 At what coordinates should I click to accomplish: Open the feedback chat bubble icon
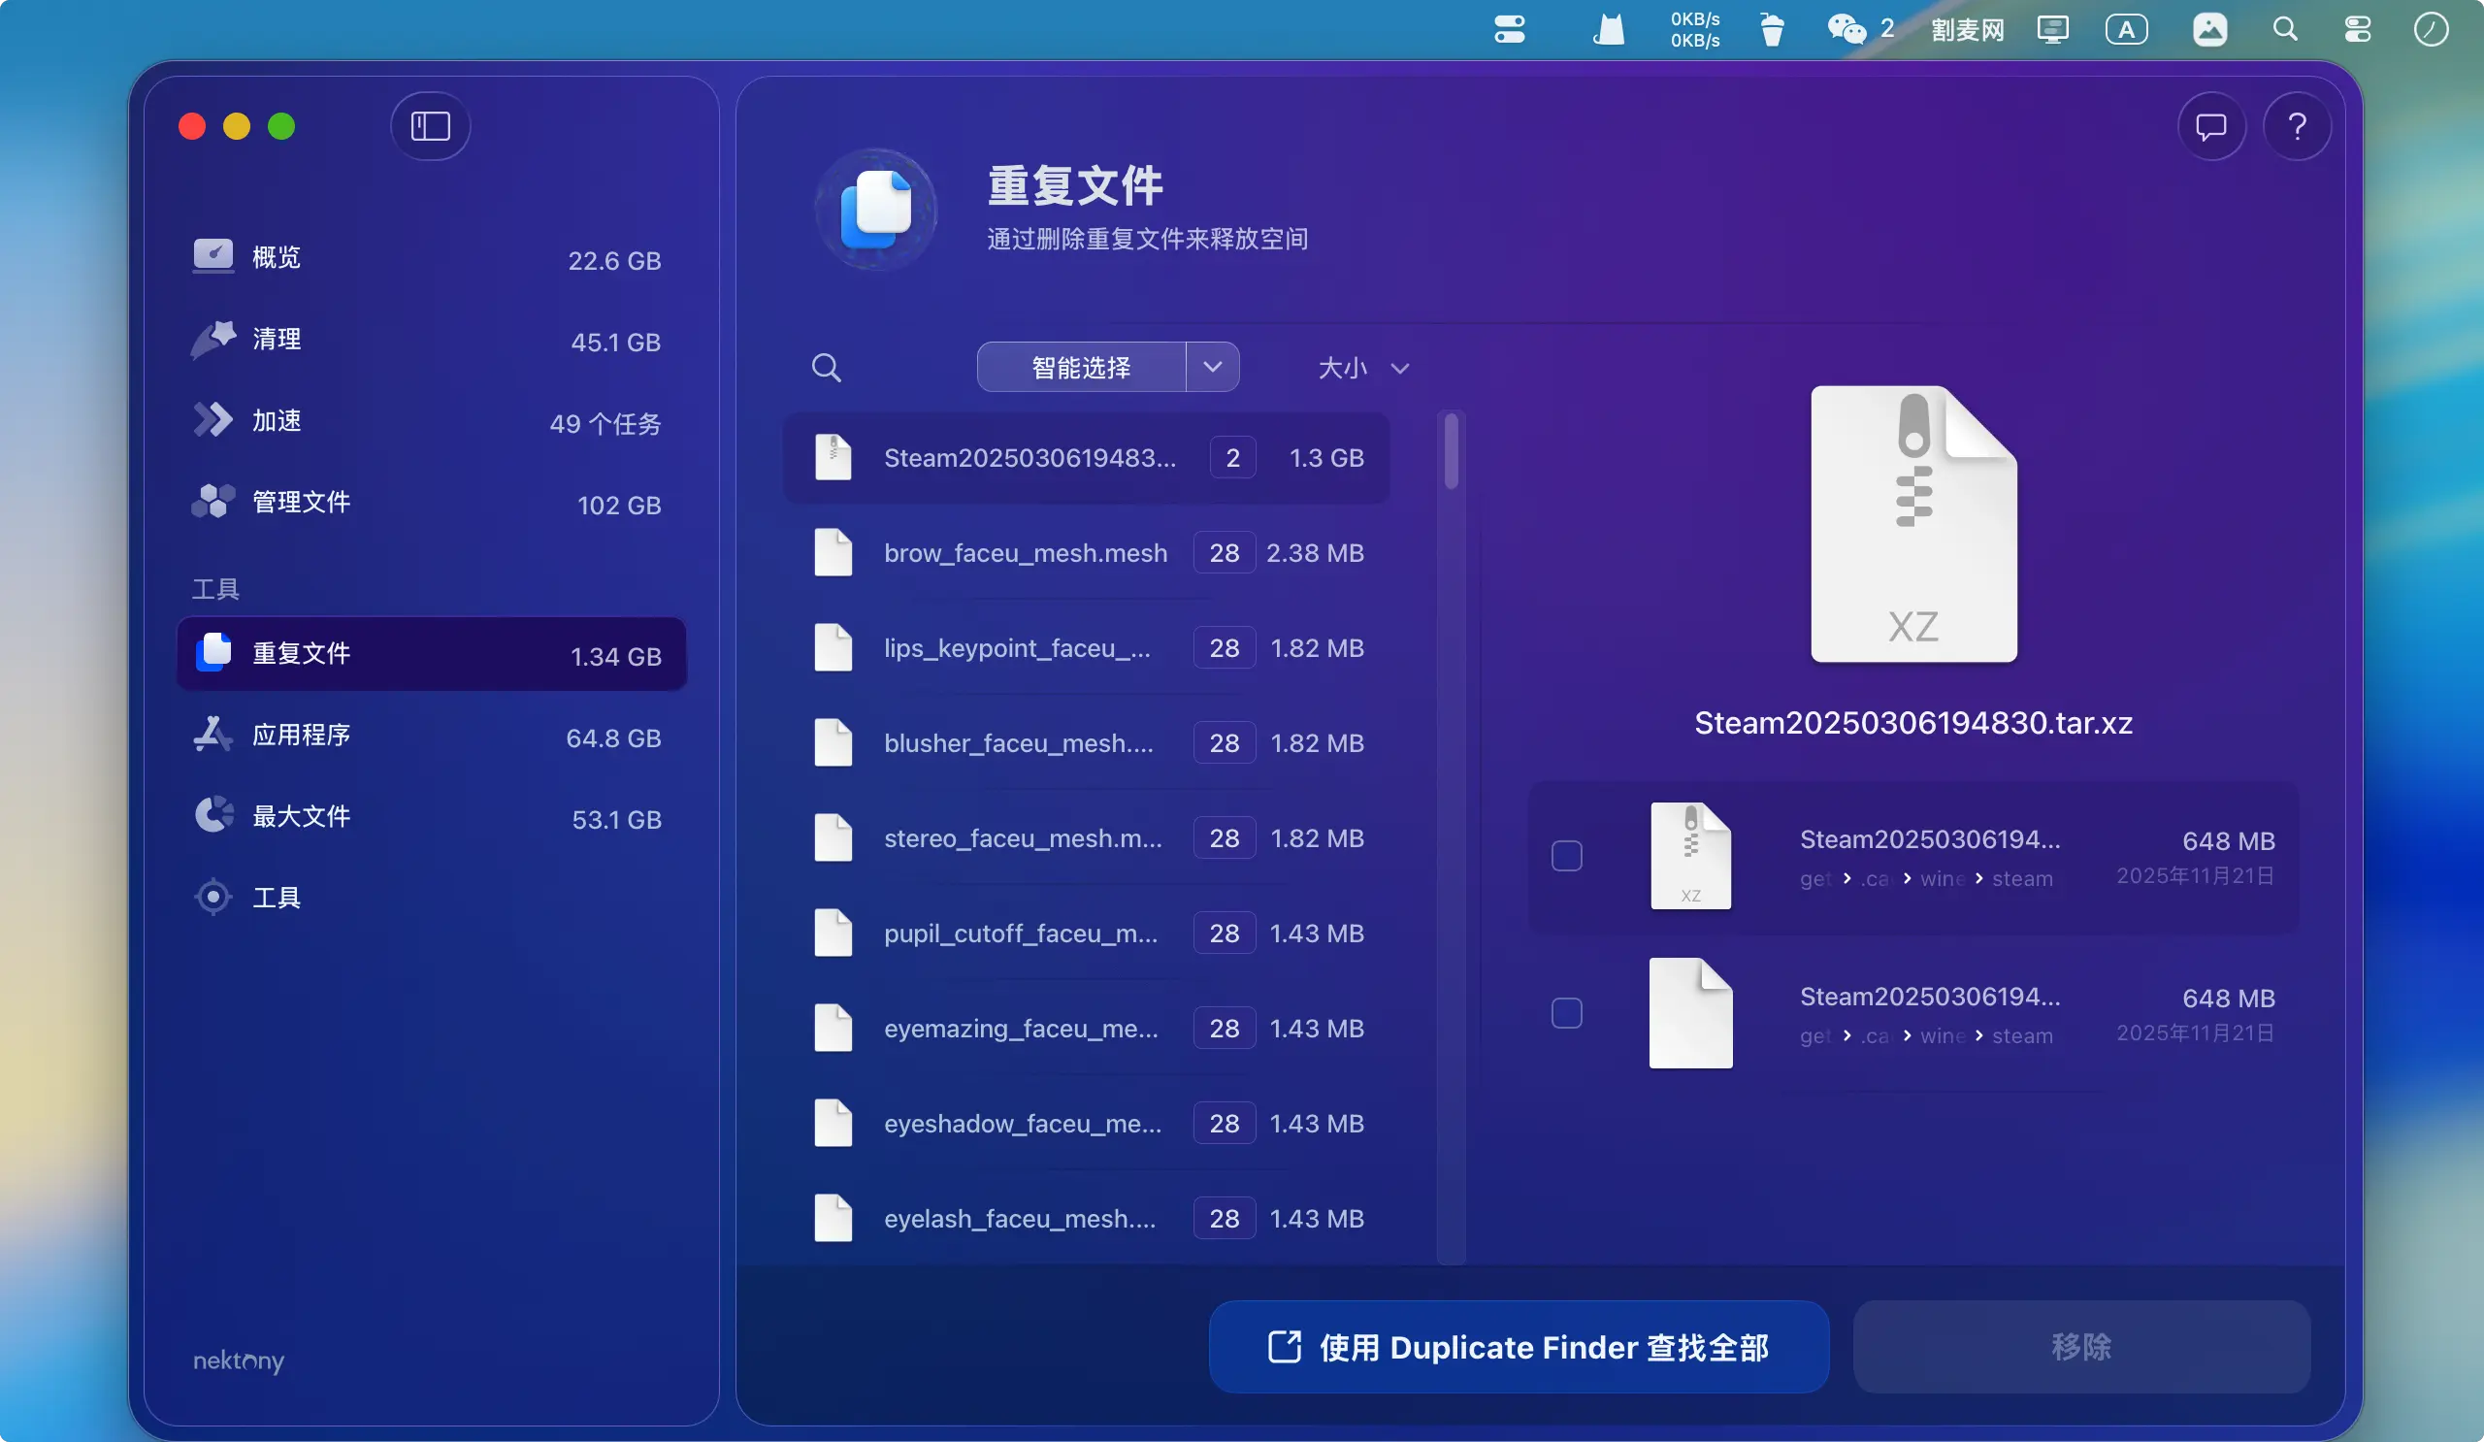(2211, 126)
